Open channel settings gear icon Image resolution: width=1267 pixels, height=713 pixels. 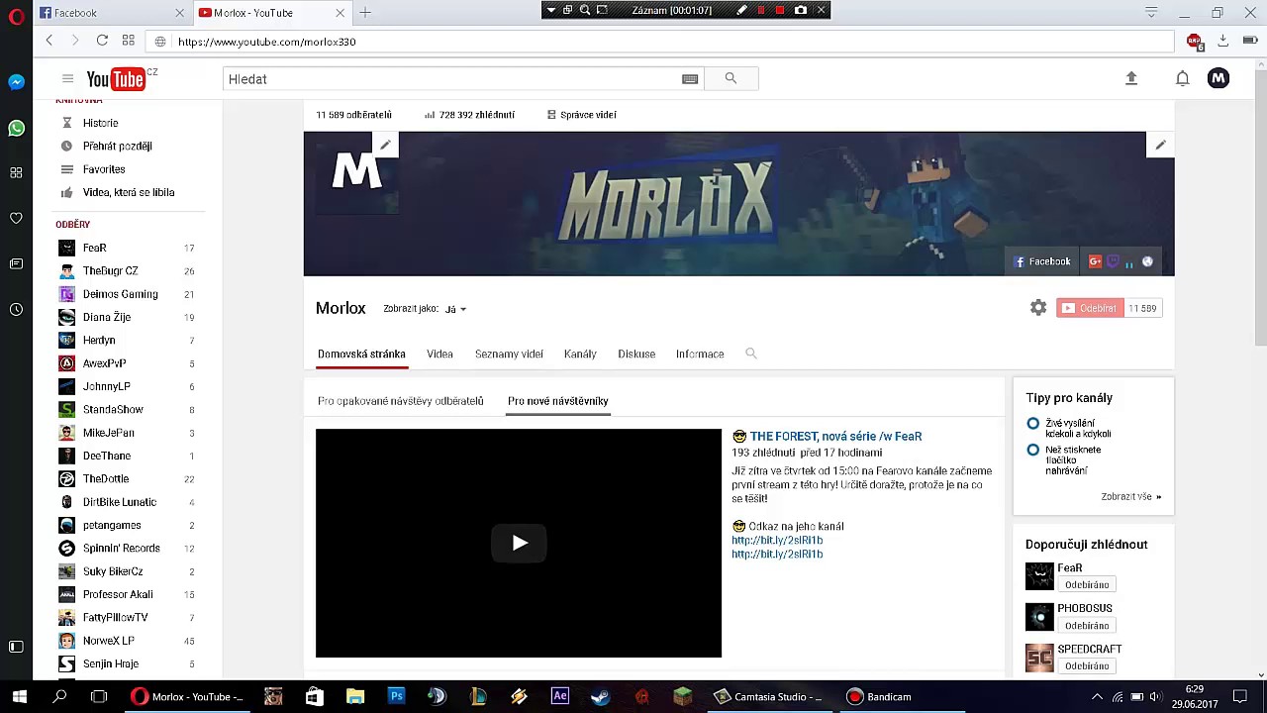[x=1038, y=308]
